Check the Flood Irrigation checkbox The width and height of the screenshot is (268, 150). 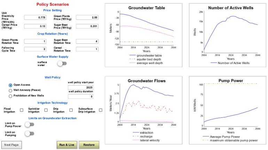22,110
